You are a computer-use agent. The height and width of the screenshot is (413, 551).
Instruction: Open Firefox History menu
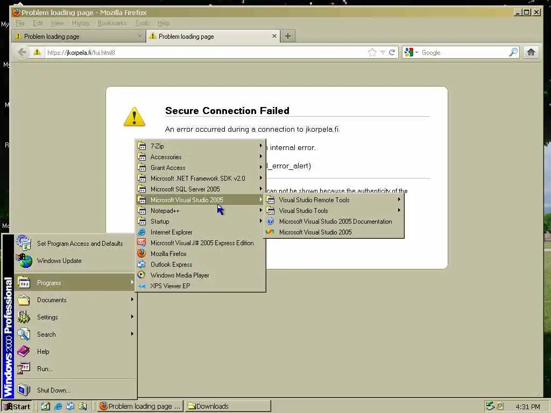pyautogui.click(x=81, y=23)
